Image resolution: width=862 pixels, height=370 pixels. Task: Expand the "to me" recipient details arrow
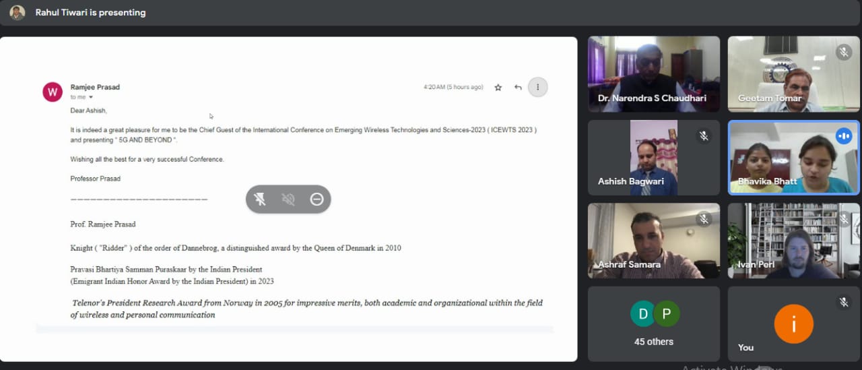(91, 98)
